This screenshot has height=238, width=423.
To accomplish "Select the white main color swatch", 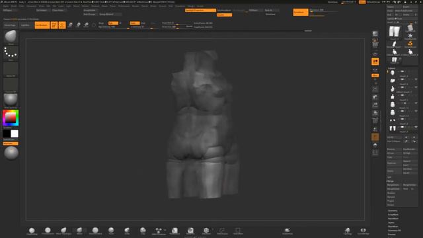I will click(15, 134).
